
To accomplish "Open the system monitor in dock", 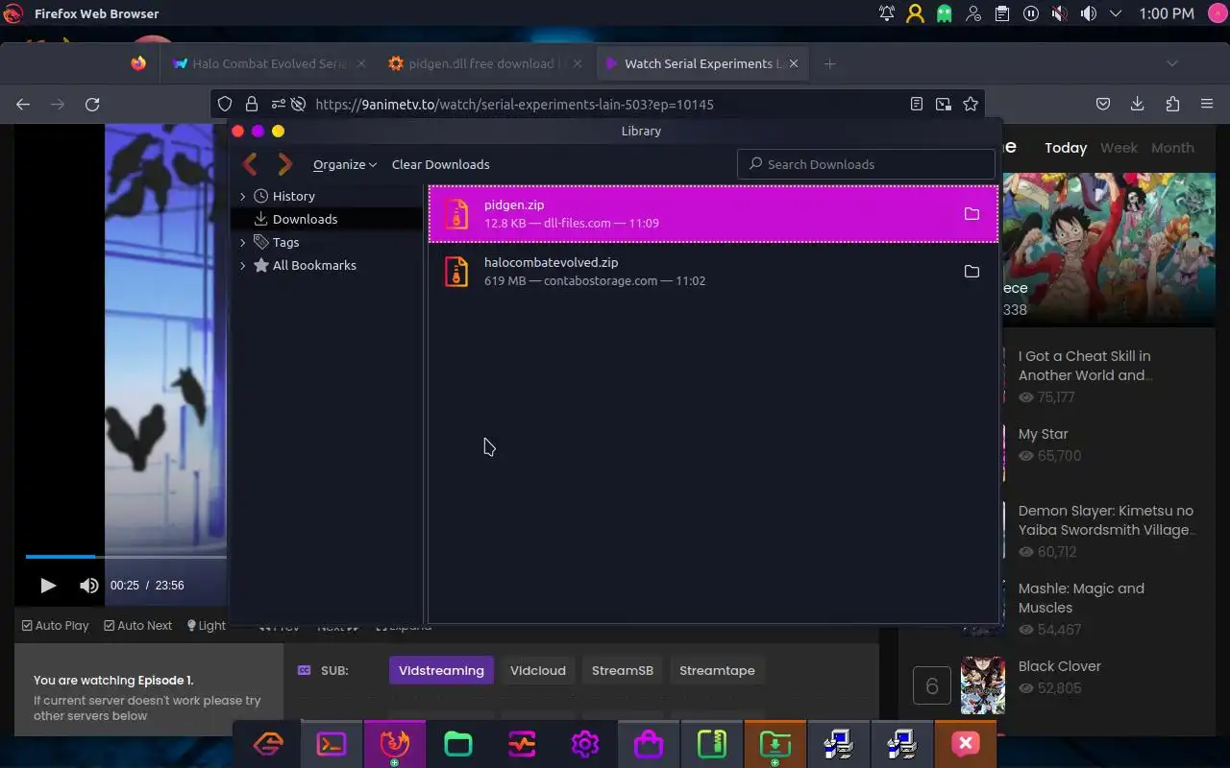I will (522, 744).
